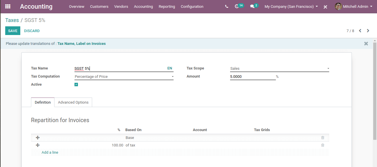Open the Customers menu
Image resolution: width=377 pixels, height=167 pixels.
99,6
